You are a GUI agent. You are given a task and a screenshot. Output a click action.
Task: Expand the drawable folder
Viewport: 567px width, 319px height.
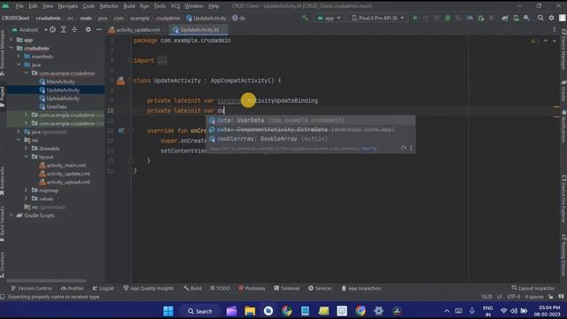click(x=26, y=148)
